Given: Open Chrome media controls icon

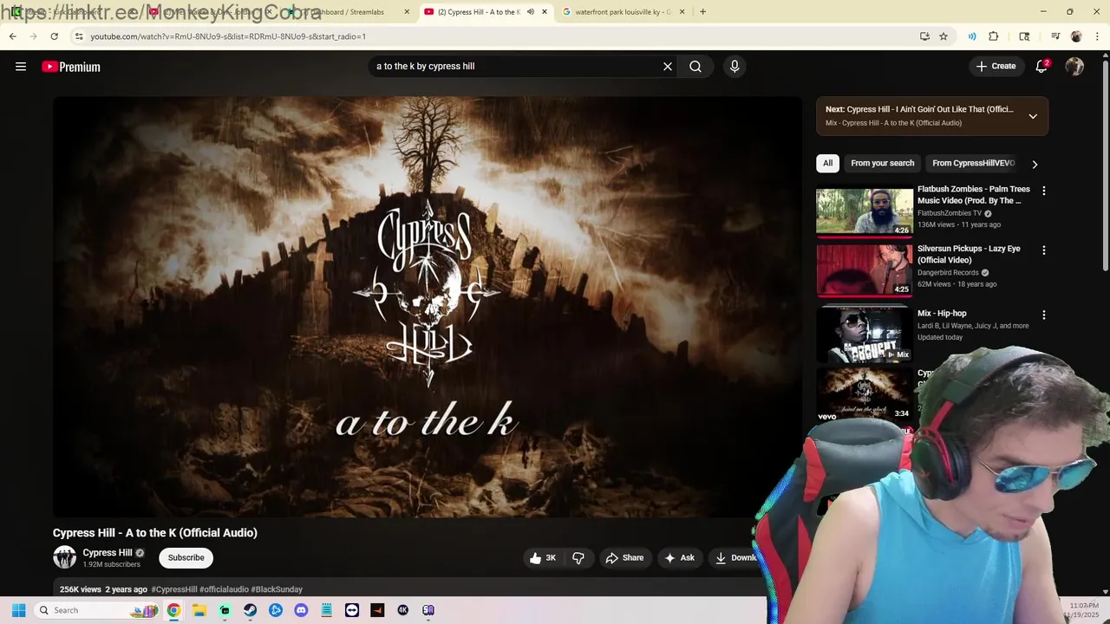Looking at the screenshot, I should coord(1055,36).
